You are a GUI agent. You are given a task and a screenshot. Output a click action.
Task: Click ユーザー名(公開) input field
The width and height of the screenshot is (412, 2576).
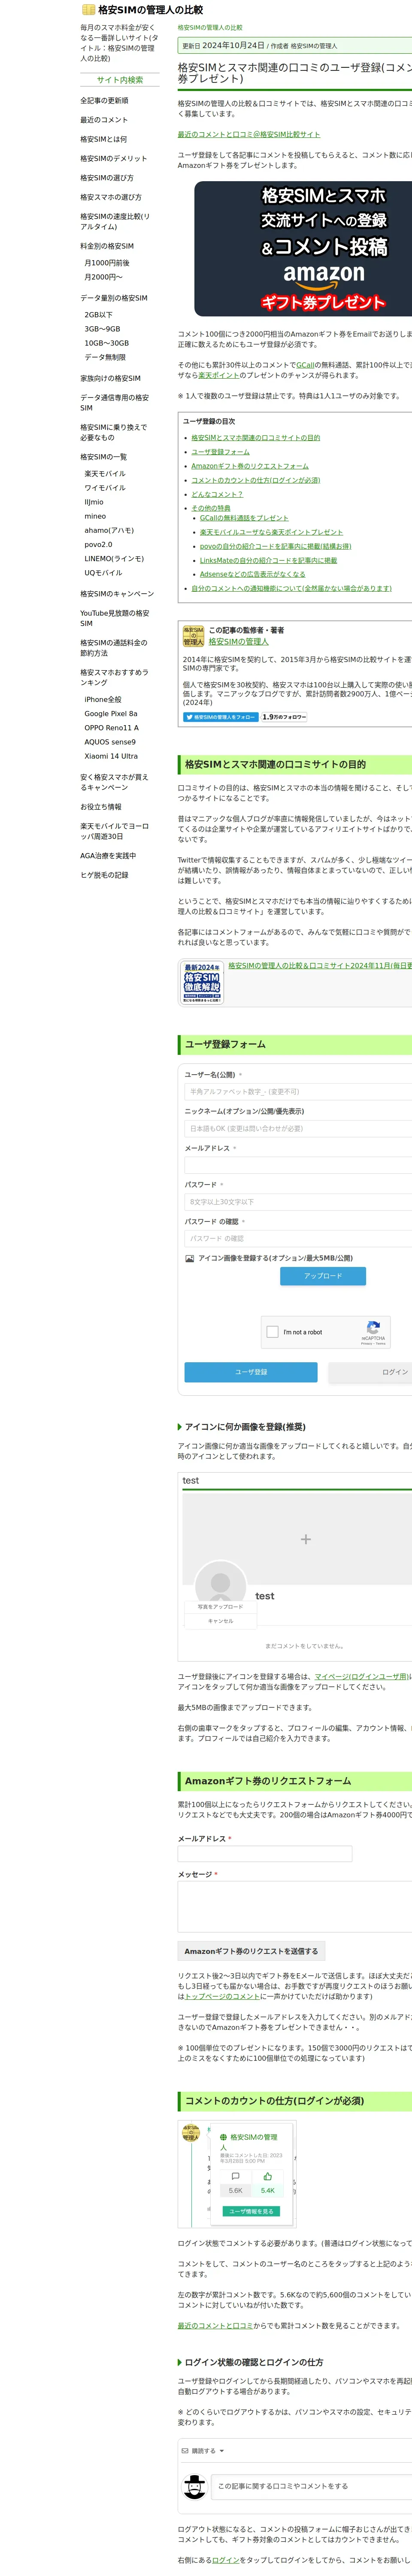click(298, 1092)
